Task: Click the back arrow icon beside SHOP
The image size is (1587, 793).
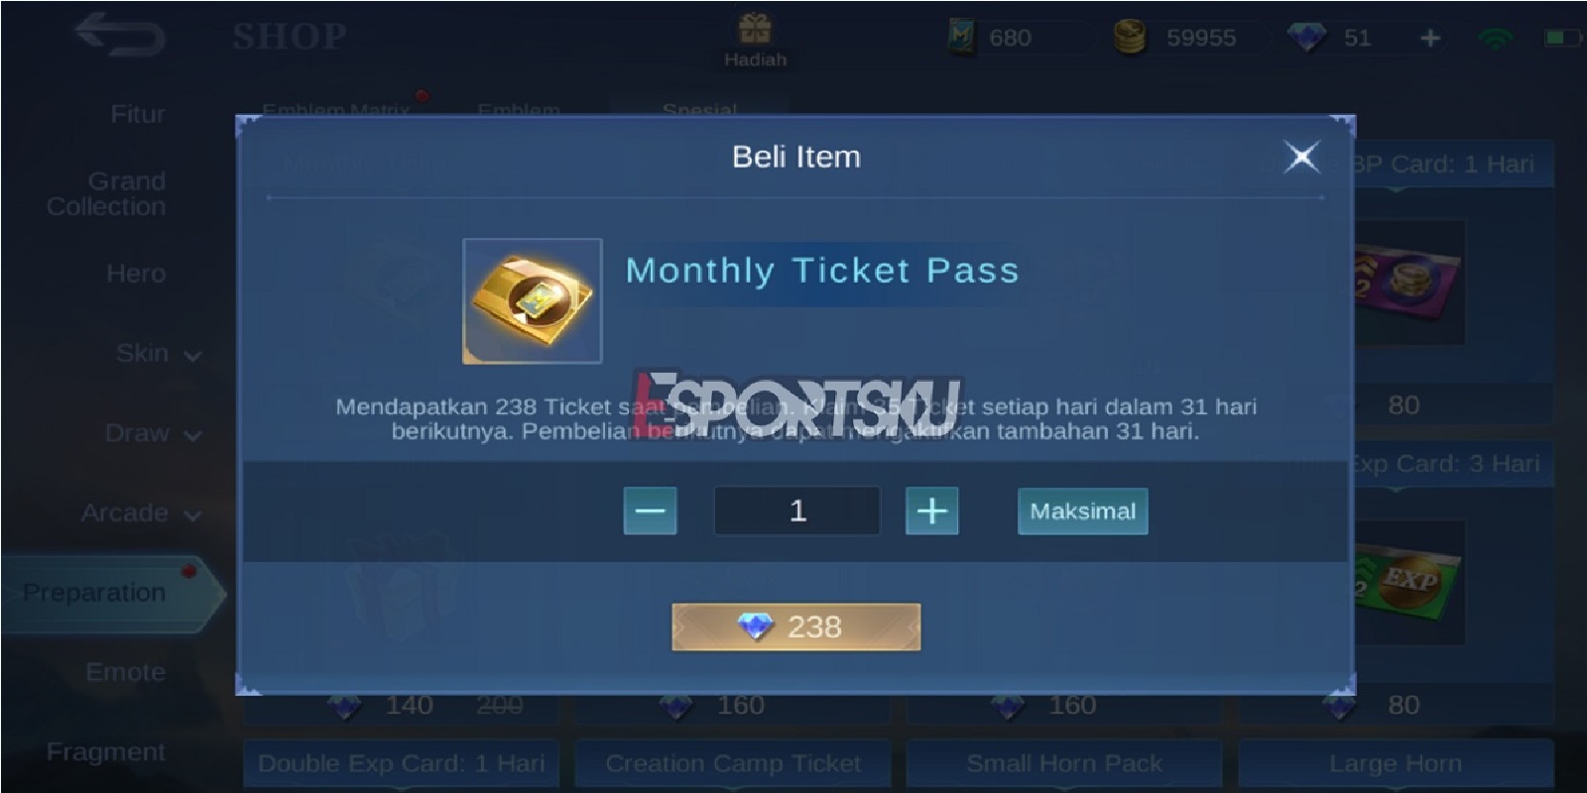Action: pyautogui.click(x=120, y=35)
